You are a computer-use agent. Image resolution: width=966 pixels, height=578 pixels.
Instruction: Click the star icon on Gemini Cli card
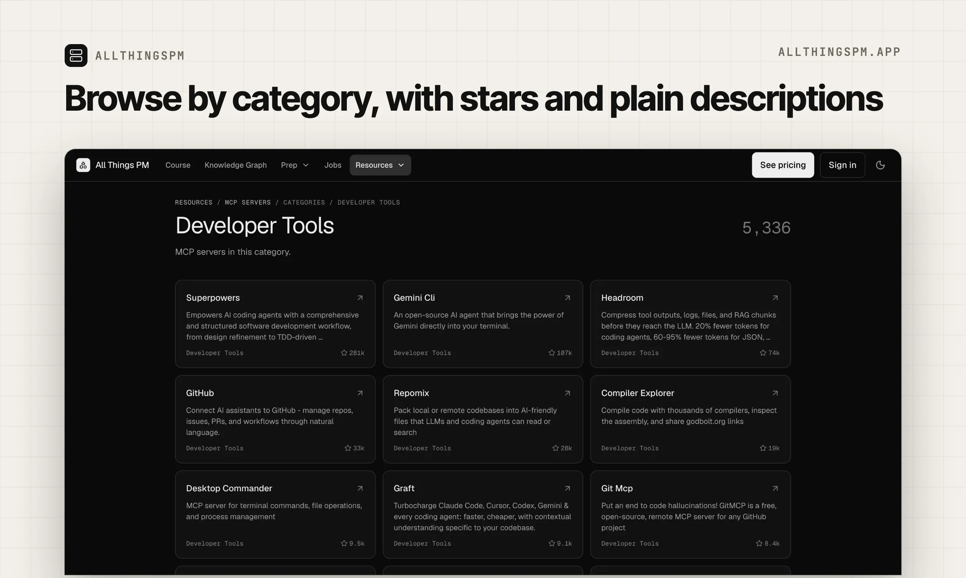click(x=551, y=353)
